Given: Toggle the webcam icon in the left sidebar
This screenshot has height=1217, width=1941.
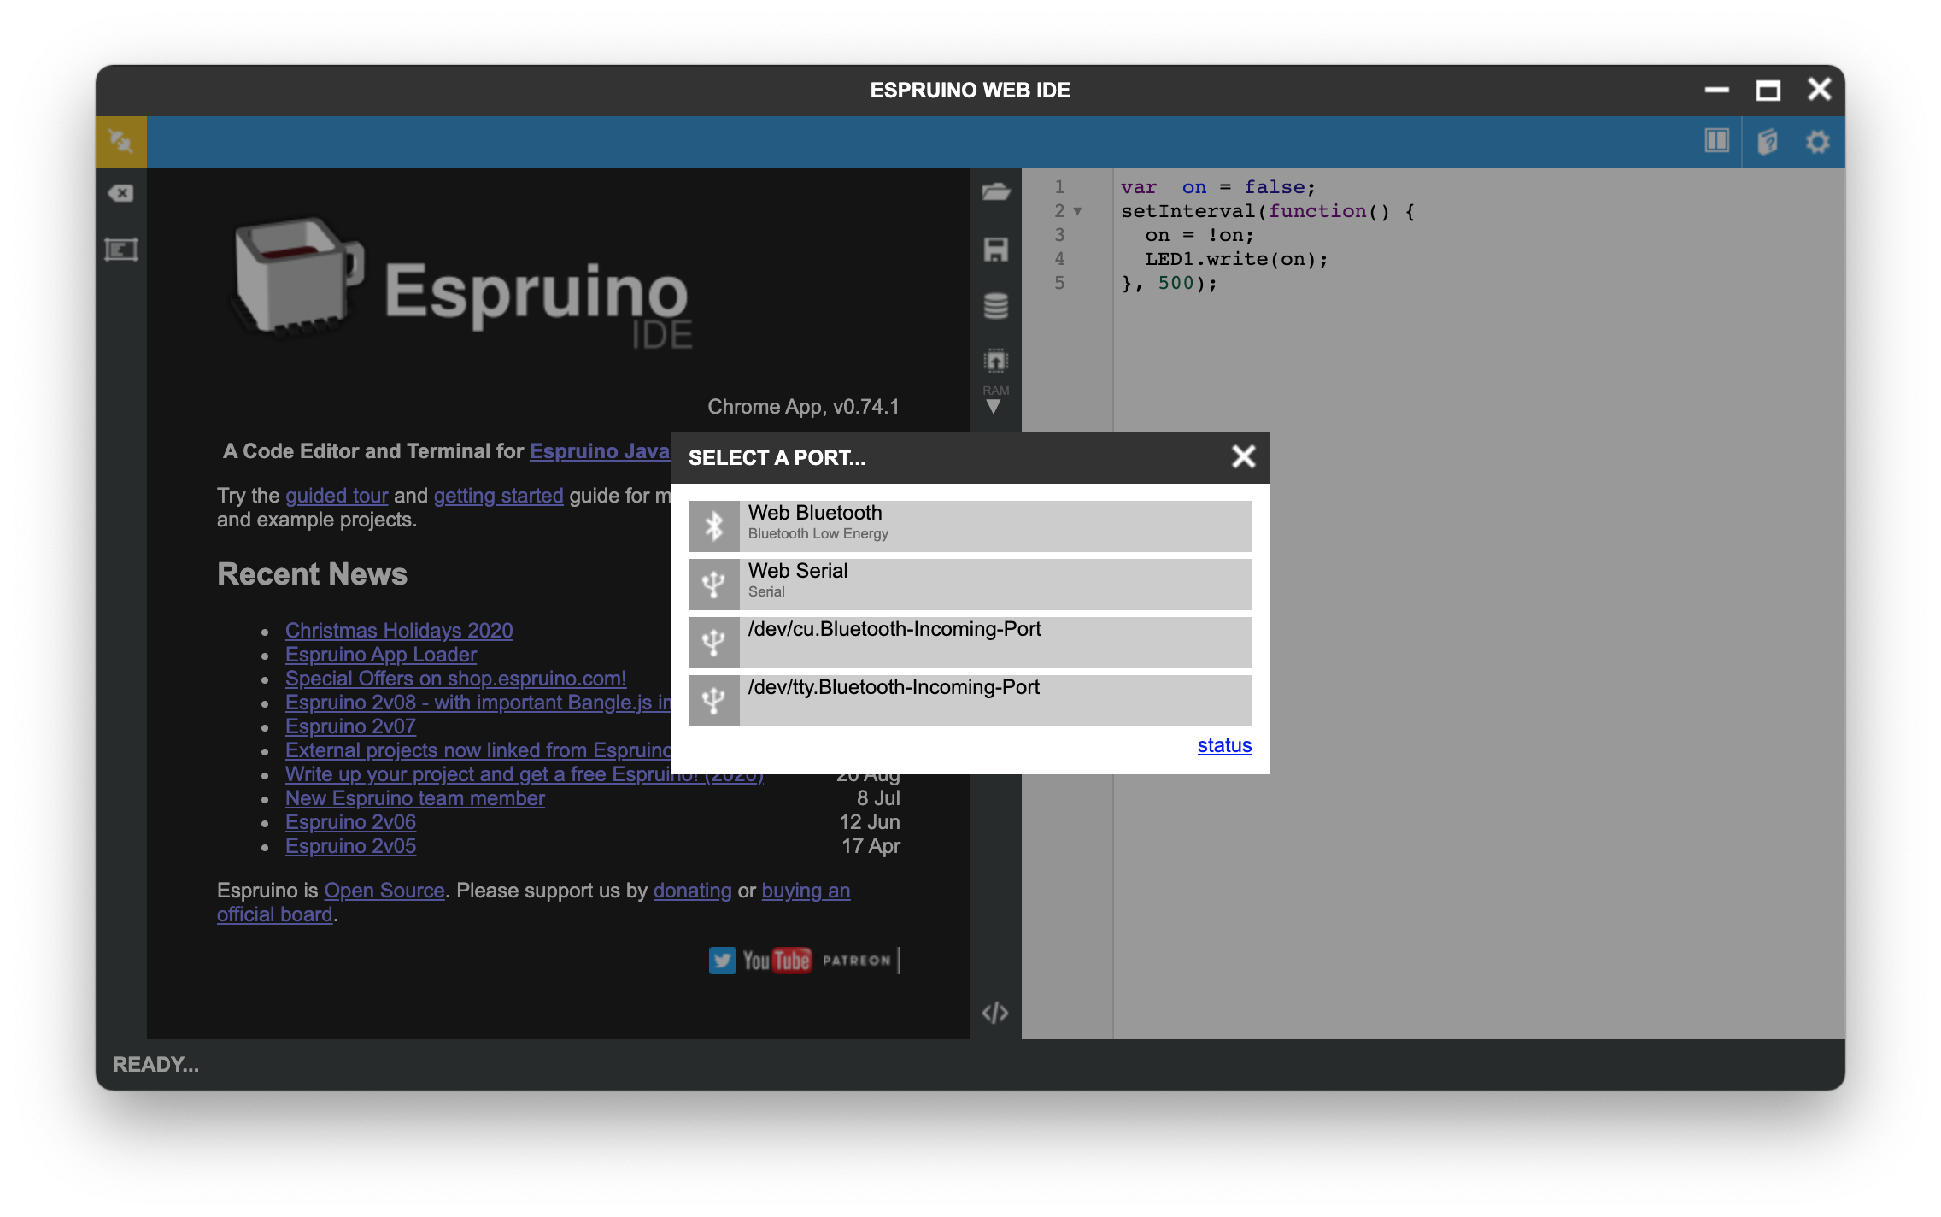Looking at the screenshot, I should pyautogui.click(x=120, y=250).
